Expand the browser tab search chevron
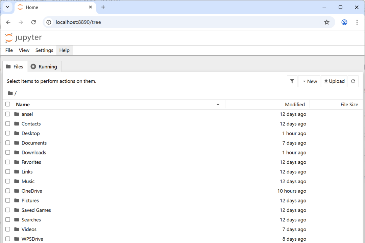Image resolution: width=365 pixels, height=243 pixels. point(7,7)
